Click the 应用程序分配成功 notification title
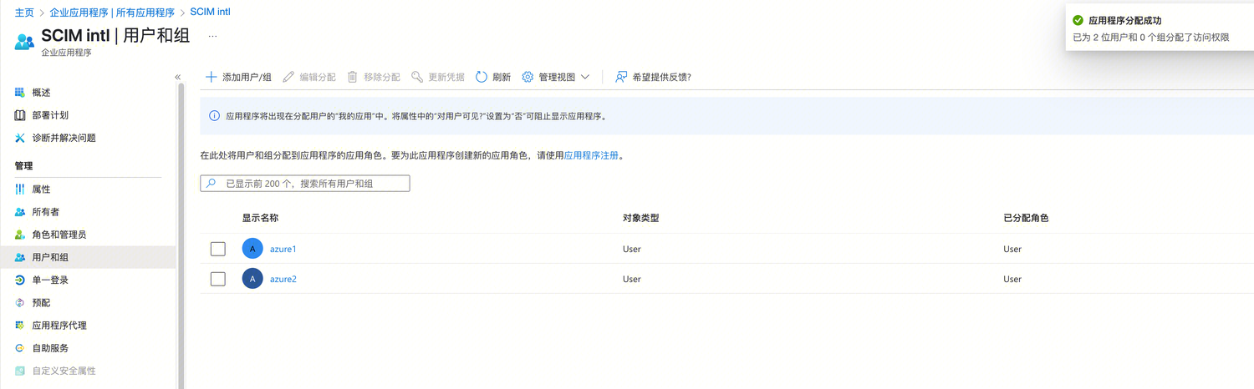The image size is (1254, 389). (x=1125, y=20)
